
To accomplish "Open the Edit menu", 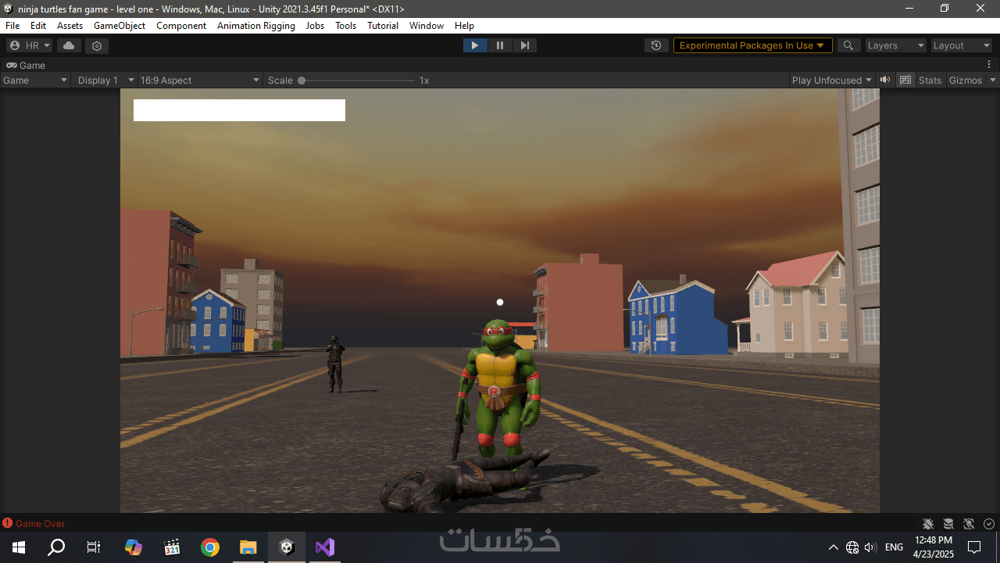I will 38,26.
